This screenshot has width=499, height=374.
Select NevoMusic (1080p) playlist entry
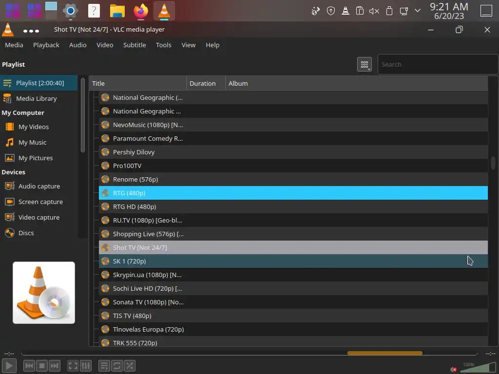(x=293, y=125)
